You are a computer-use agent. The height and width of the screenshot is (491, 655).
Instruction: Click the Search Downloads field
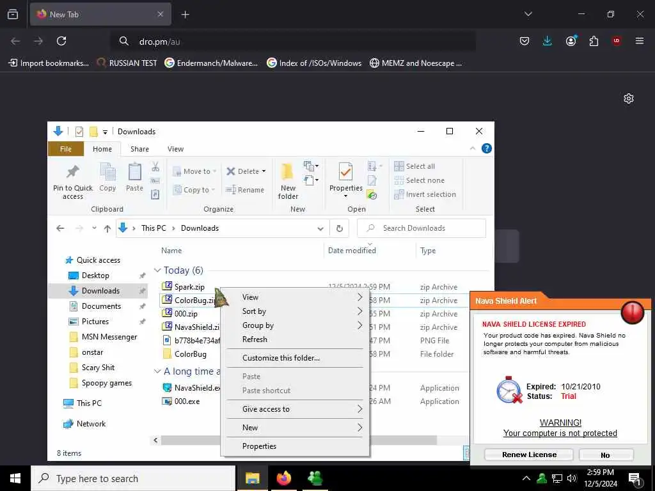pyautogui.click(x=422, y=228)
